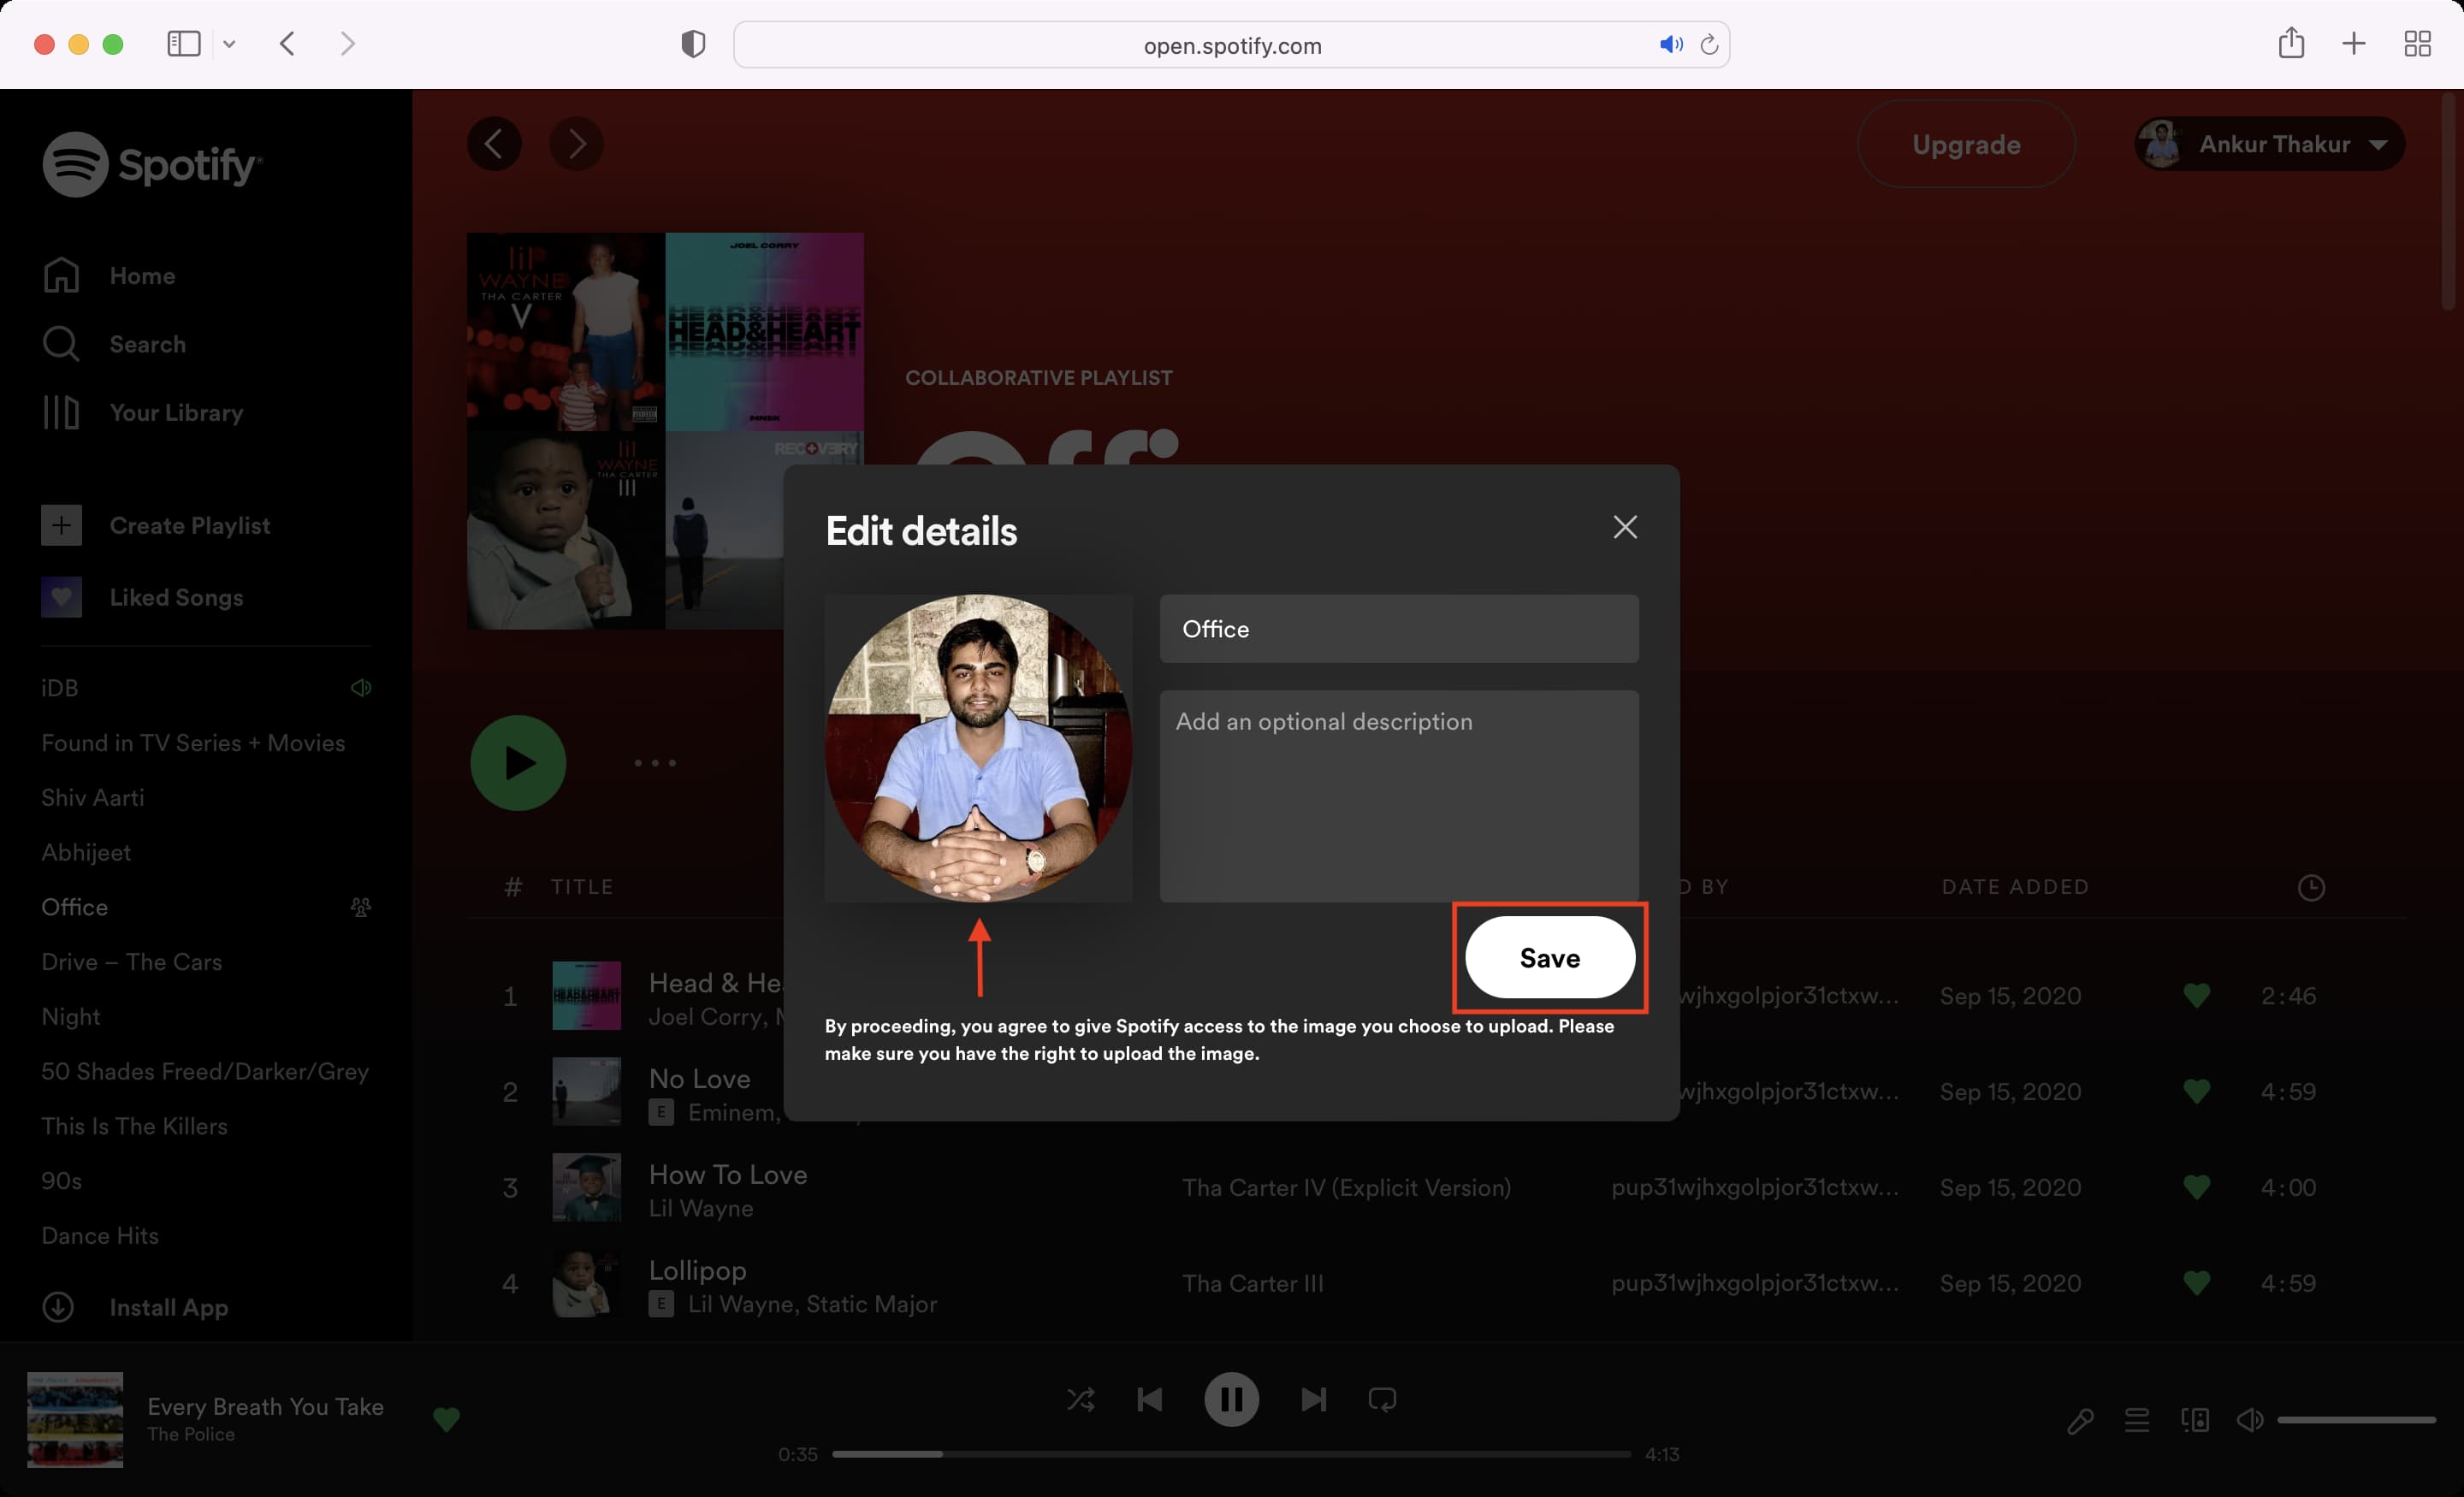Select This Is The Killers playlist
This screenshot has width=2464, height=1497.
(x=134, y=1126)
